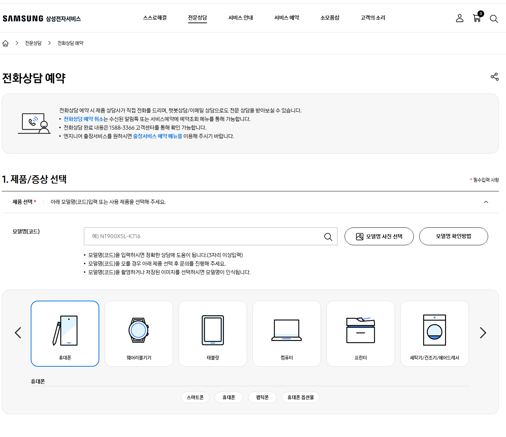Collapse the 제품 선택 section with its chevron
This screenshot has width=506, height=437.
(x=486, y=202)
